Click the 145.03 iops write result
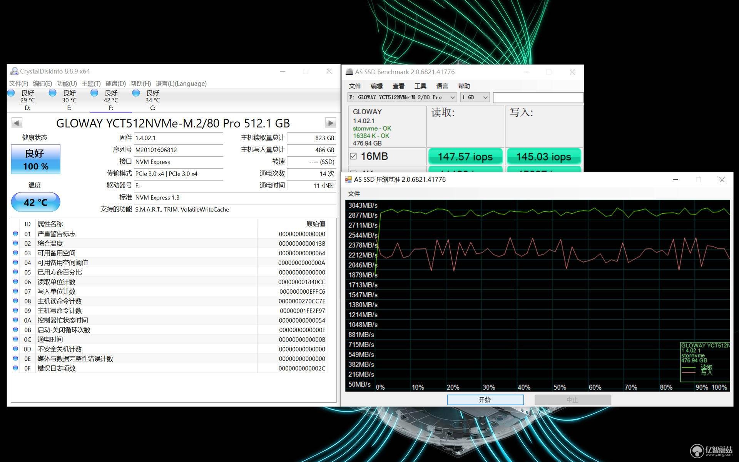This screenshot has height=462, width=739. point(543,157)
